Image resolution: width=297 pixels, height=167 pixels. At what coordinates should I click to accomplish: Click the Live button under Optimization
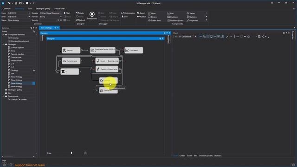[124, 17]
